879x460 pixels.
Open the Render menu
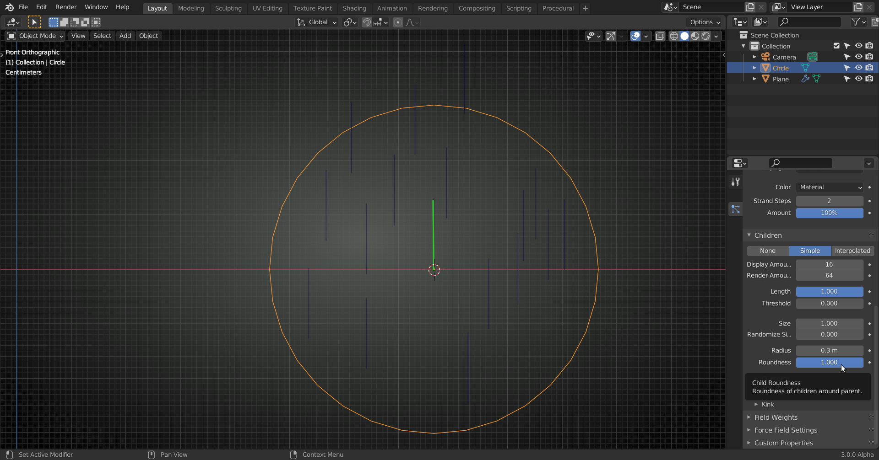[65, 7]
